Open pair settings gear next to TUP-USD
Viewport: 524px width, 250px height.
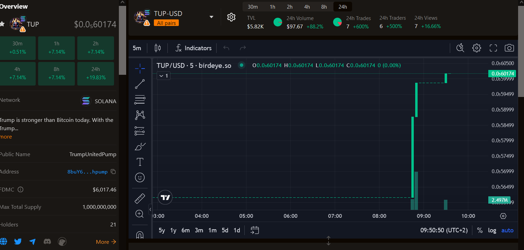click(x=231, y=17)
